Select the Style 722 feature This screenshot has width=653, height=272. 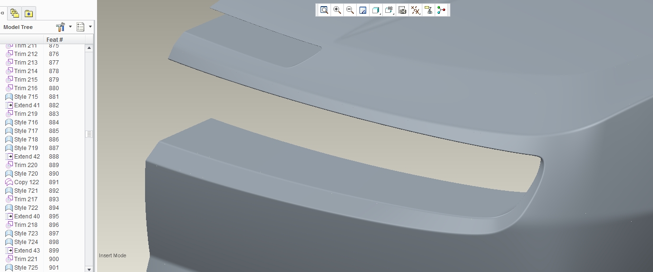[x=21, y=208]
